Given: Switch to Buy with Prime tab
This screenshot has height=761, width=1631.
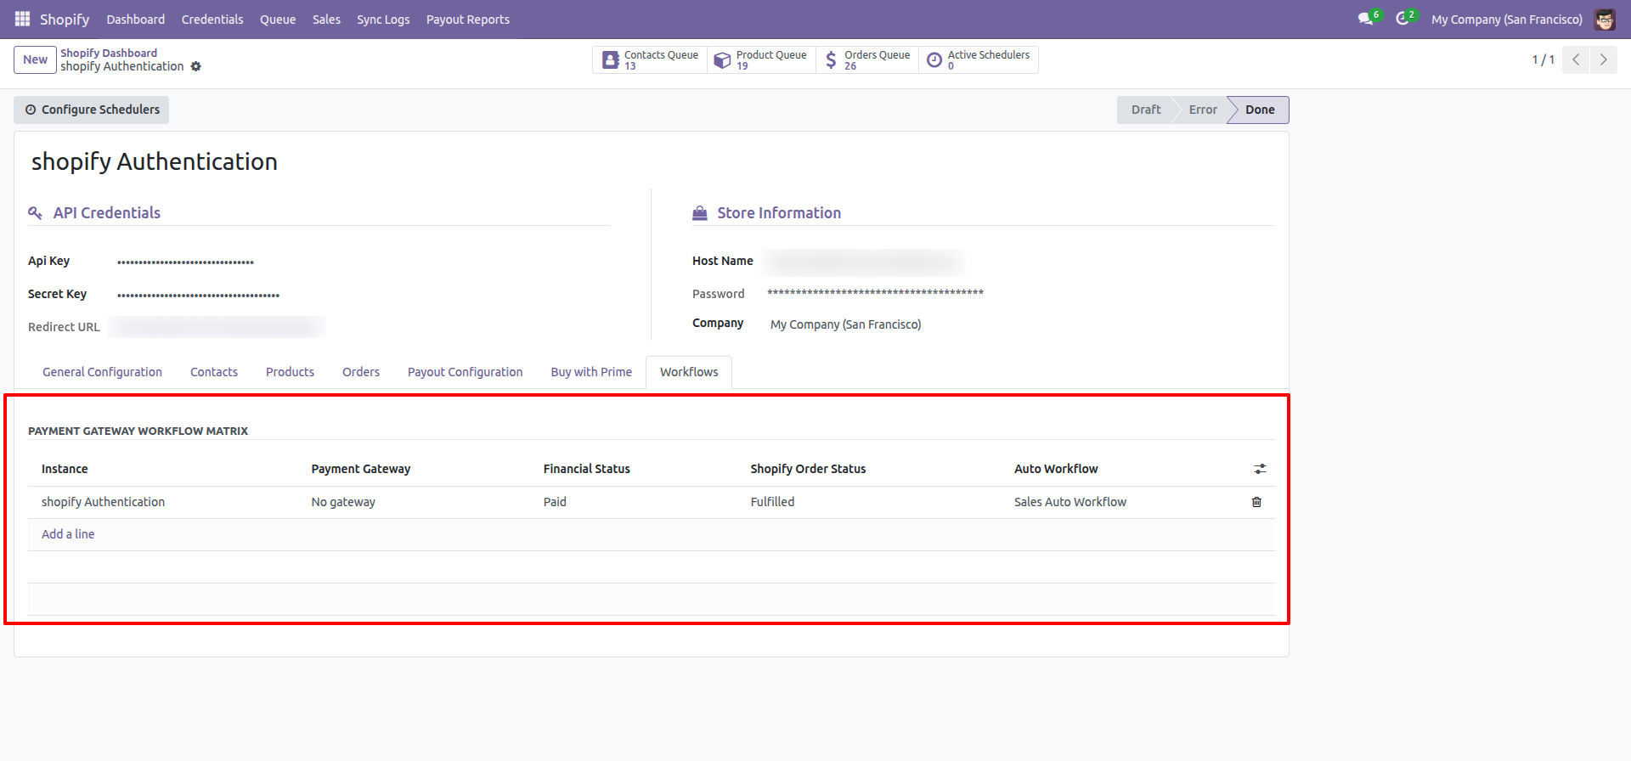Looking at the screenshot, I should pyautogui.click(x=591, y=372).
